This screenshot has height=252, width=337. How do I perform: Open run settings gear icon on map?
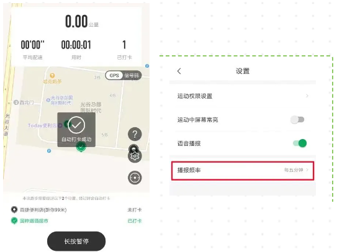(x=135, y=156)
